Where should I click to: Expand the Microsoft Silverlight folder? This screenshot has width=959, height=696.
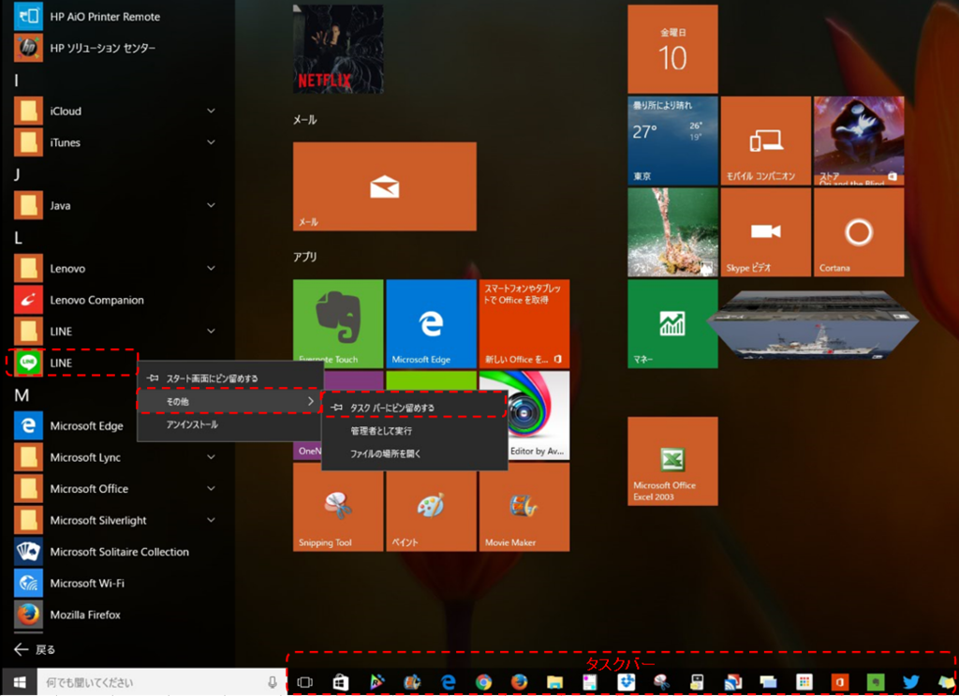211,521
